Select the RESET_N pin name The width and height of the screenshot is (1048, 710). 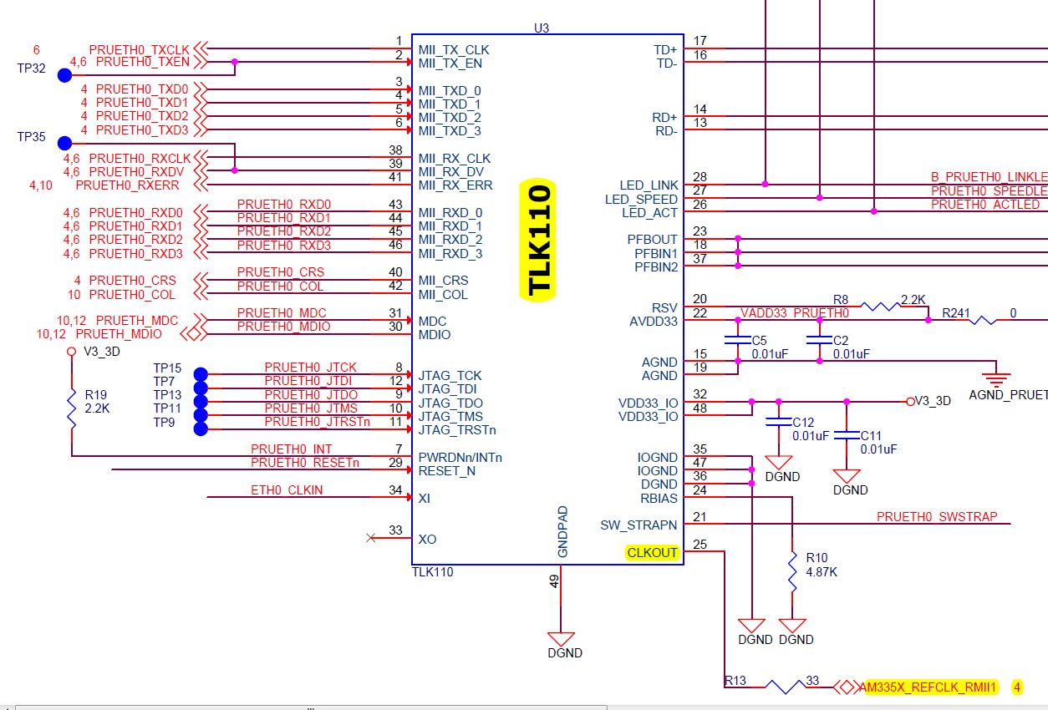pos(447,471)
